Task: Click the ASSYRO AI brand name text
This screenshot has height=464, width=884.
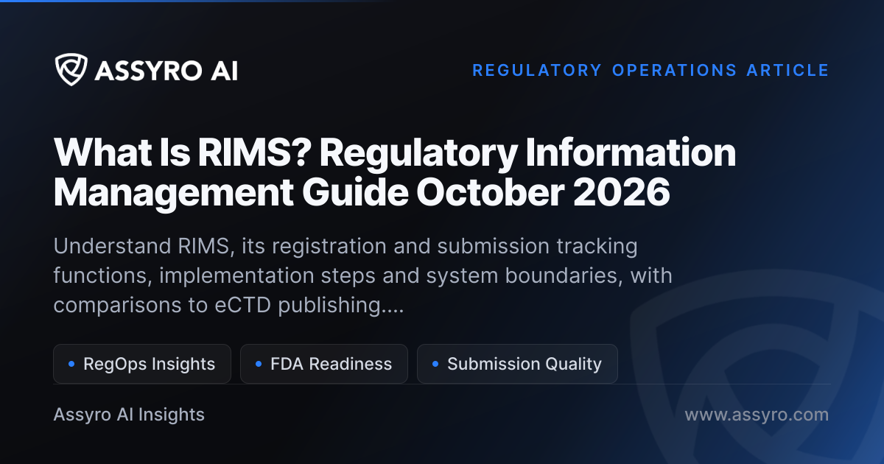Action: [166, 71]
